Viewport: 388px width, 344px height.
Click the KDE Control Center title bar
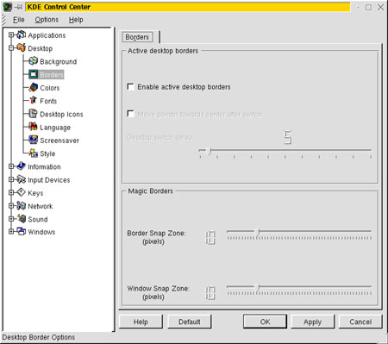pos(188,7)
